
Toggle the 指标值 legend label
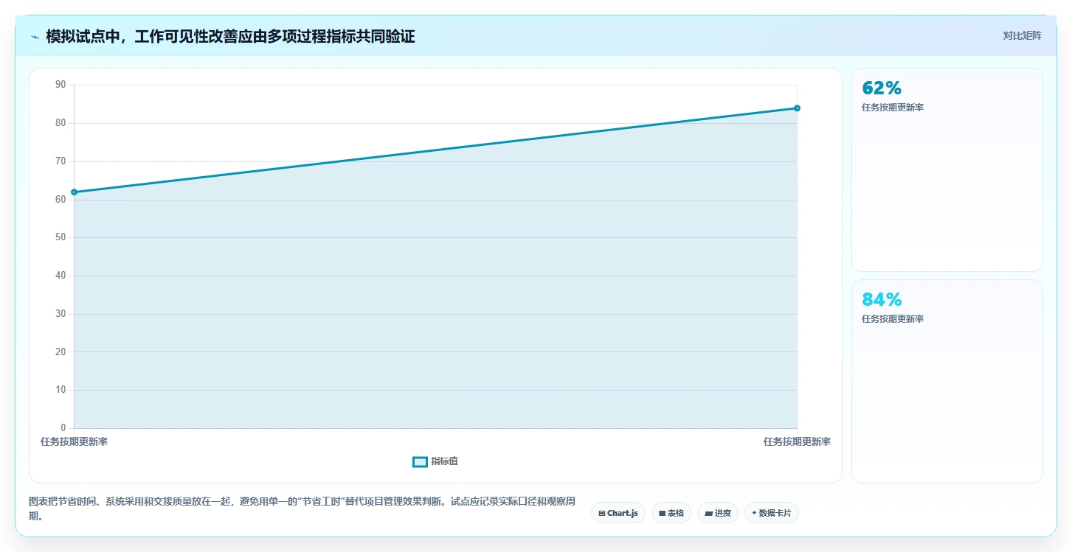(445, 461)
